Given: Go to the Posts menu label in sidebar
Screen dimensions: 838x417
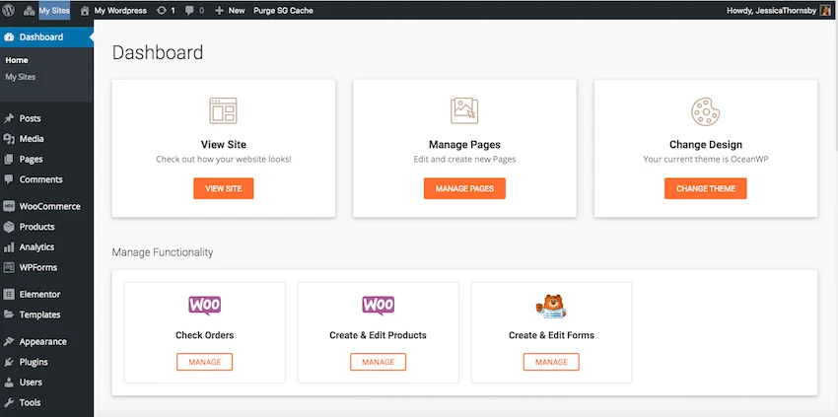Looking at the screenshot, I should [30, 118].
